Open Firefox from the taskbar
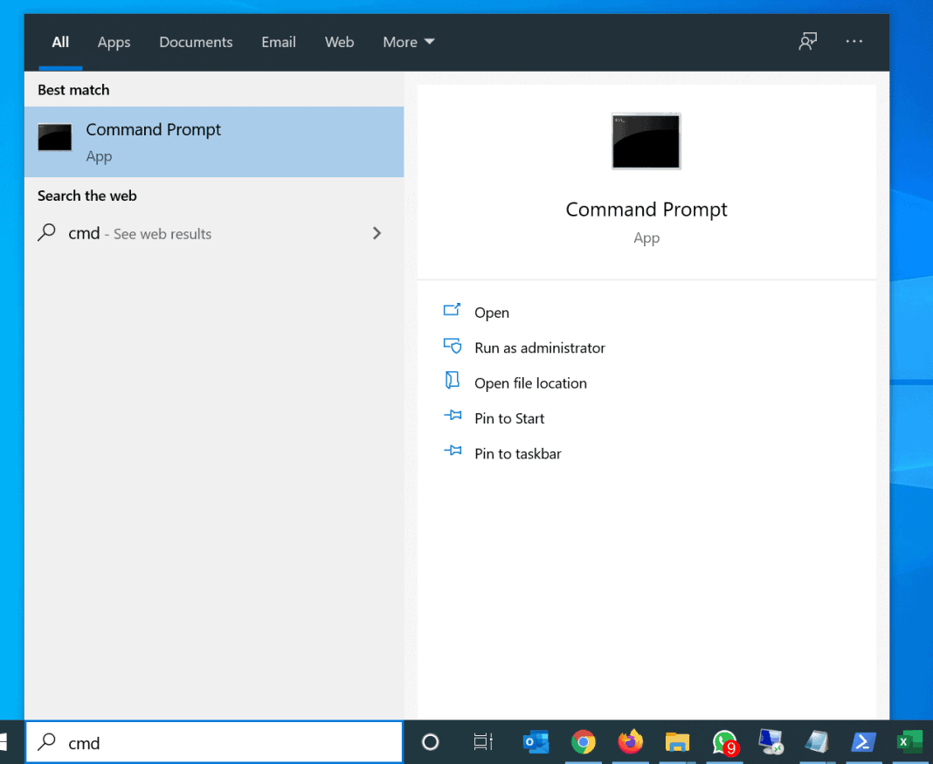 [x=630, y=742]
